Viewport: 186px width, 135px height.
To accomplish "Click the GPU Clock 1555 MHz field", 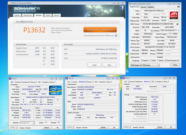I will pyautogui.click(x=145, y=50).
